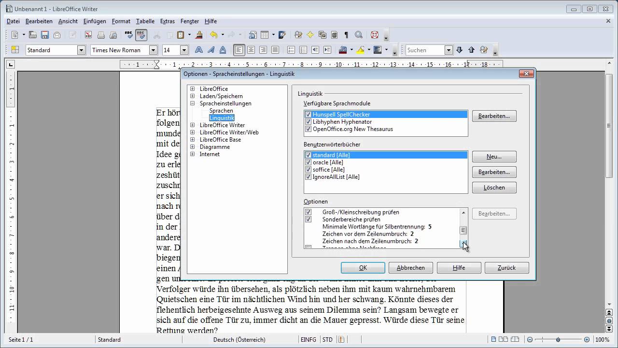Viewport: 618px width, 348px height.
Task: Click the font color swatch icon
Action: click(x=343, y=50)
